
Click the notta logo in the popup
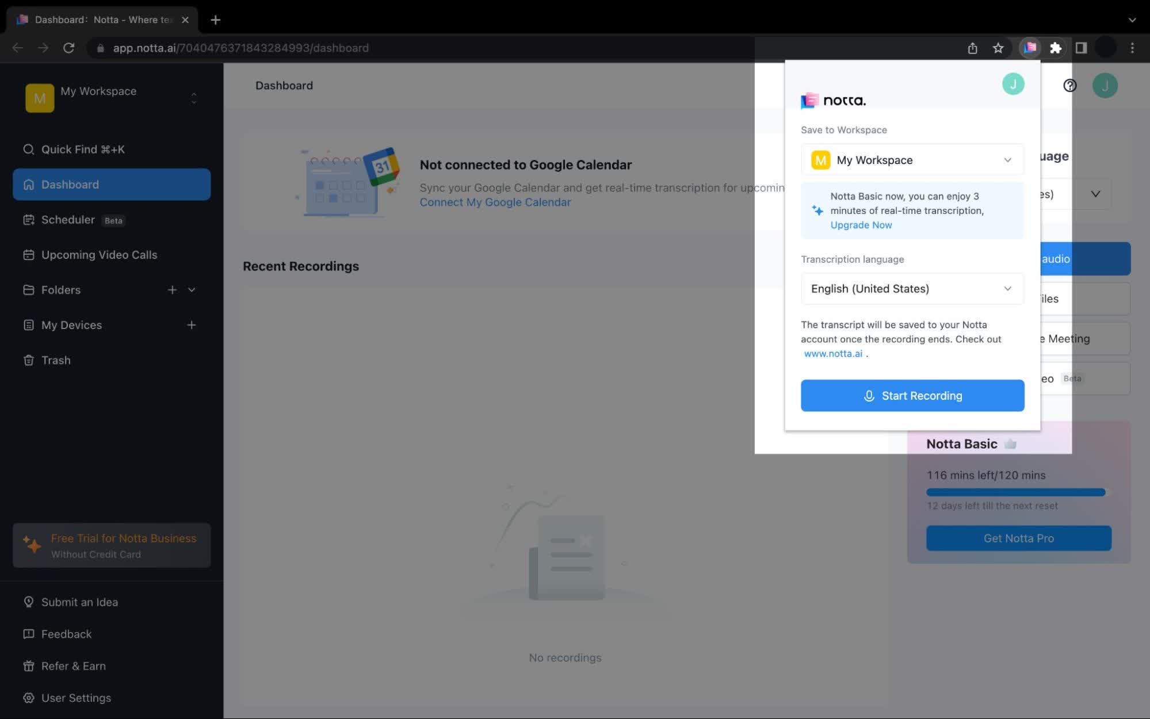[x=833, y=100]
